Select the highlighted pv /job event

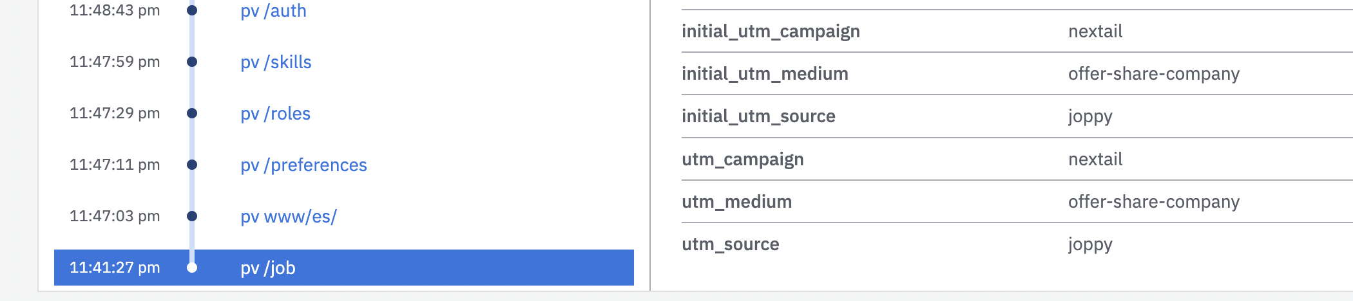pyautogui.click(x=268, y=268)
